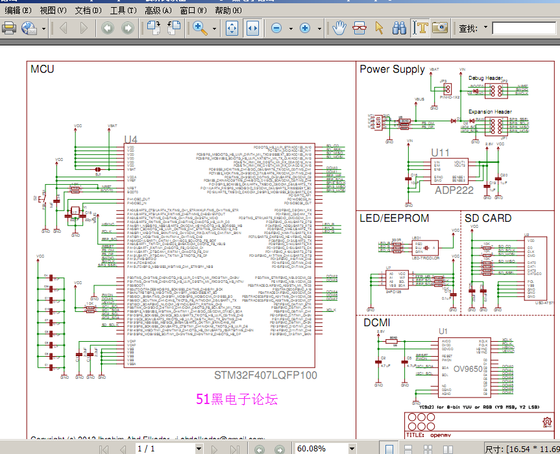Expand the 查找 options dropdown arrow
The height and width of the screenshot is (454, 560).
point(485,27)
